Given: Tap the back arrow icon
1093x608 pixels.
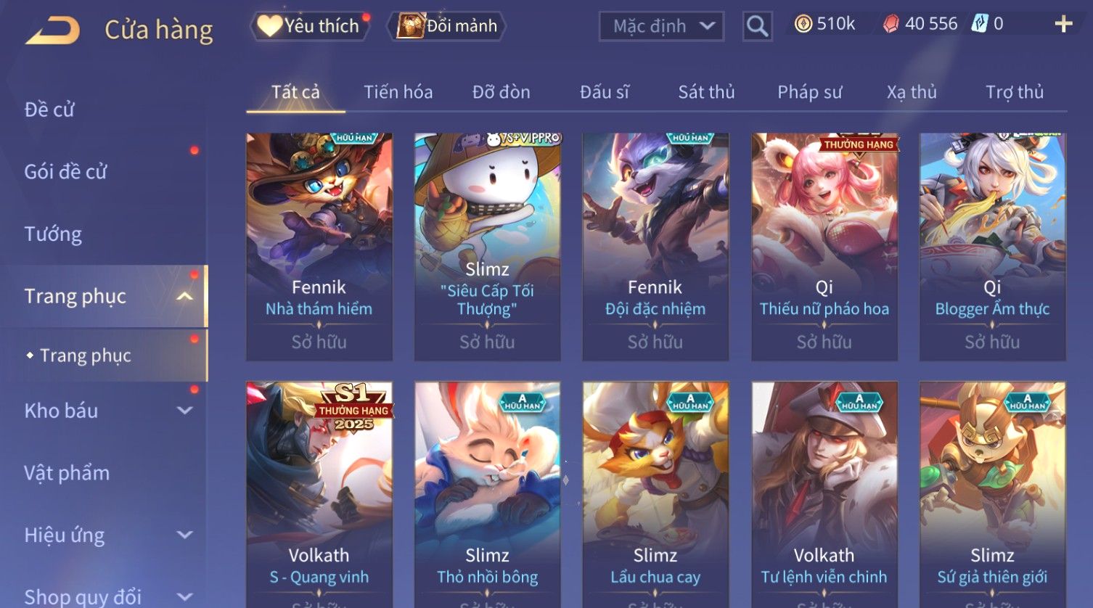Looking at the screenshot, I should (52, 30).
